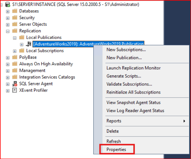Viewport: 191px width, 159px height.
Task: Click the XEvent Profiler icon
Action: click(x=15, y=90)
